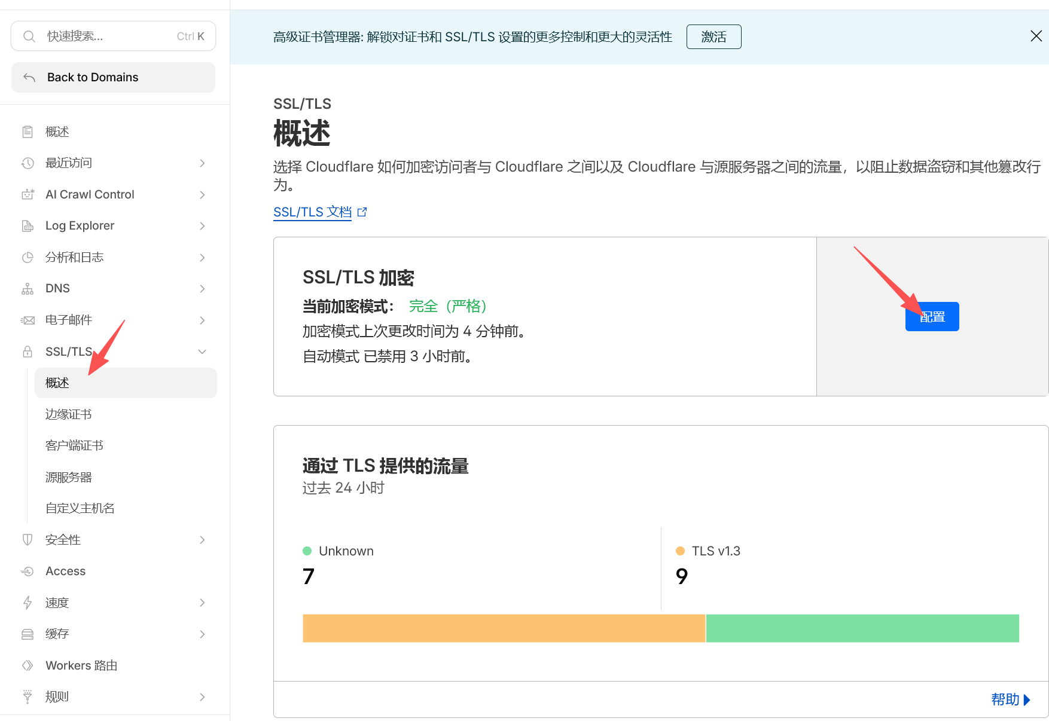Click the AI Crawl Control robot icon
This screenshot has height=721, width=1049.
[x=28, y=194]
